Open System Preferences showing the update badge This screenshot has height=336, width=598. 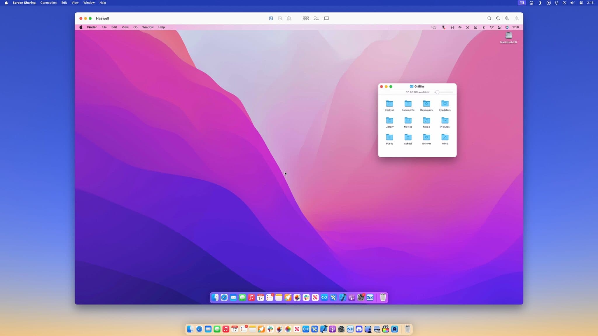[x=361, y=297]
